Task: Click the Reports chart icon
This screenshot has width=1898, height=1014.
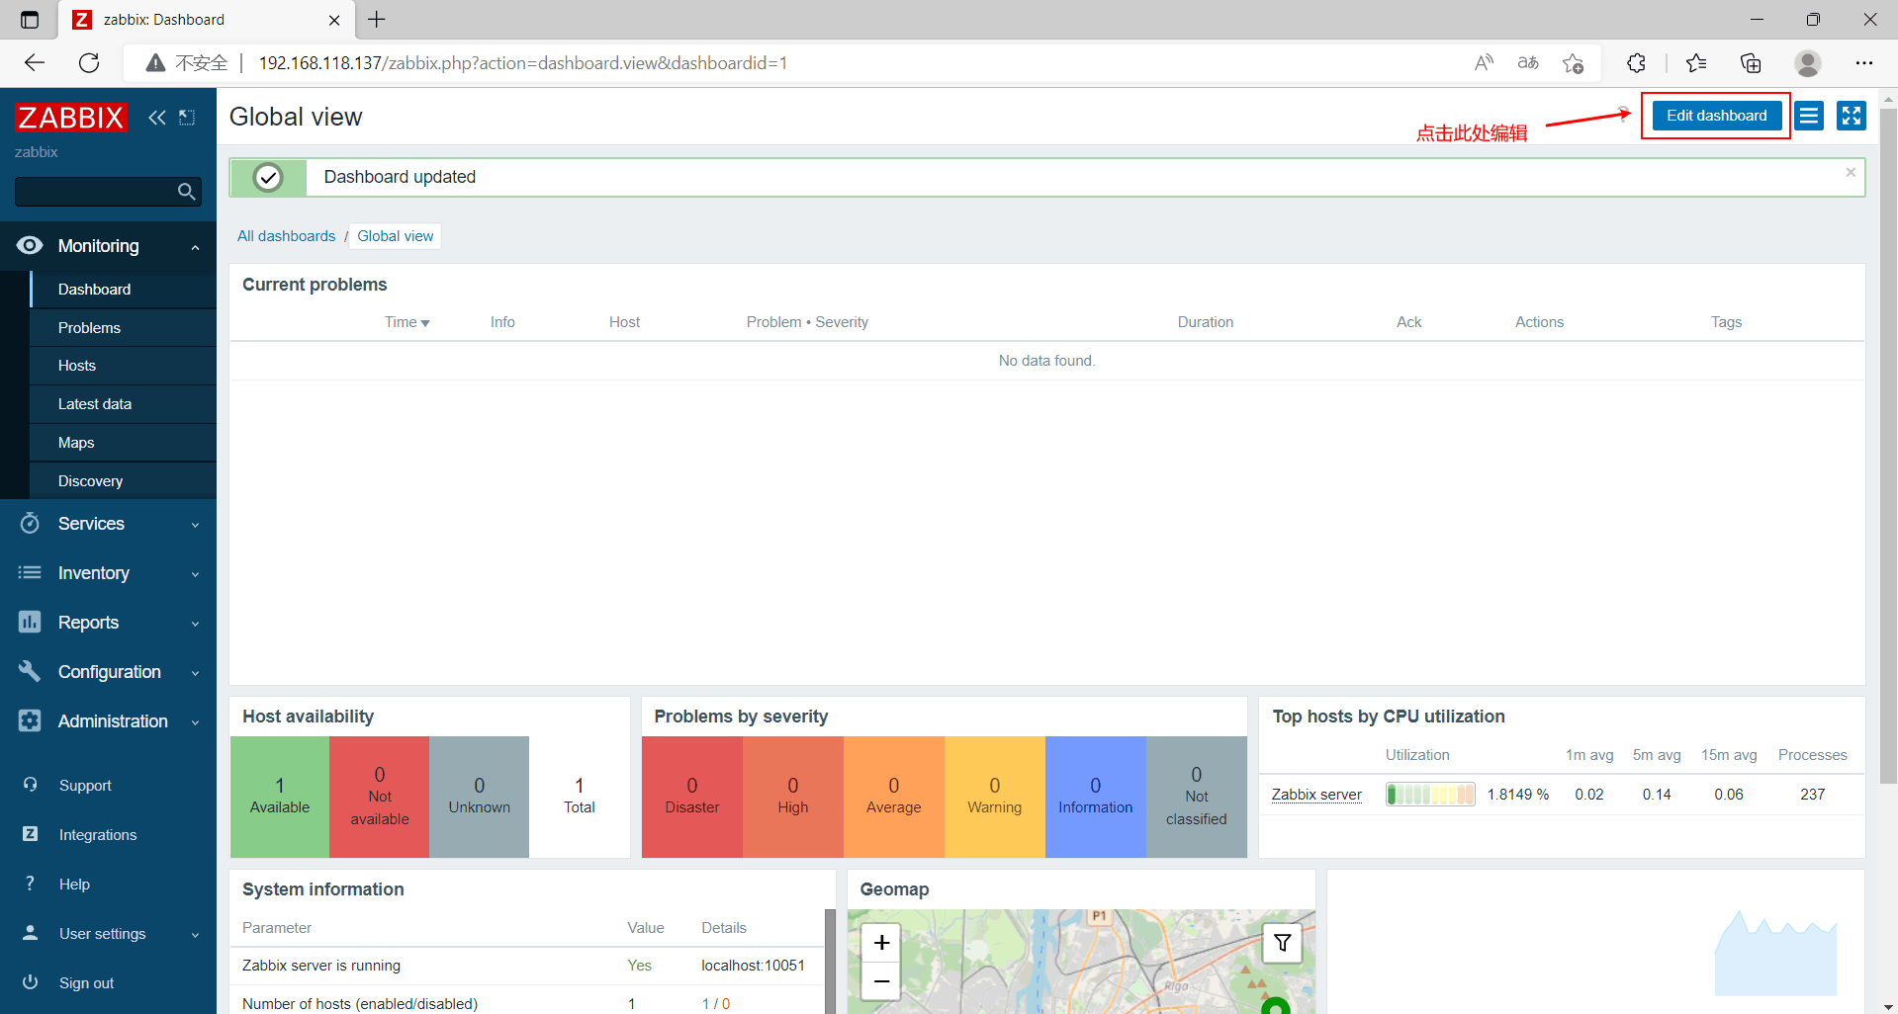Action: [x=30, y=622]
